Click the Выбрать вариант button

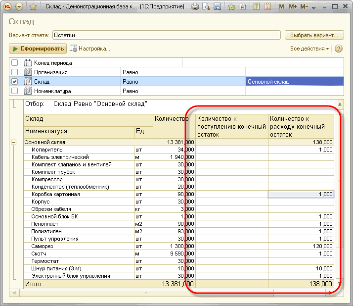coord(314,35)
